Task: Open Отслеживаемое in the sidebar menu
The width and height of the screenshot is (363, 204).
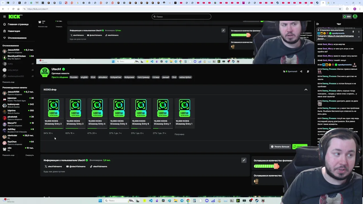Action: click(x=15, y=38)
